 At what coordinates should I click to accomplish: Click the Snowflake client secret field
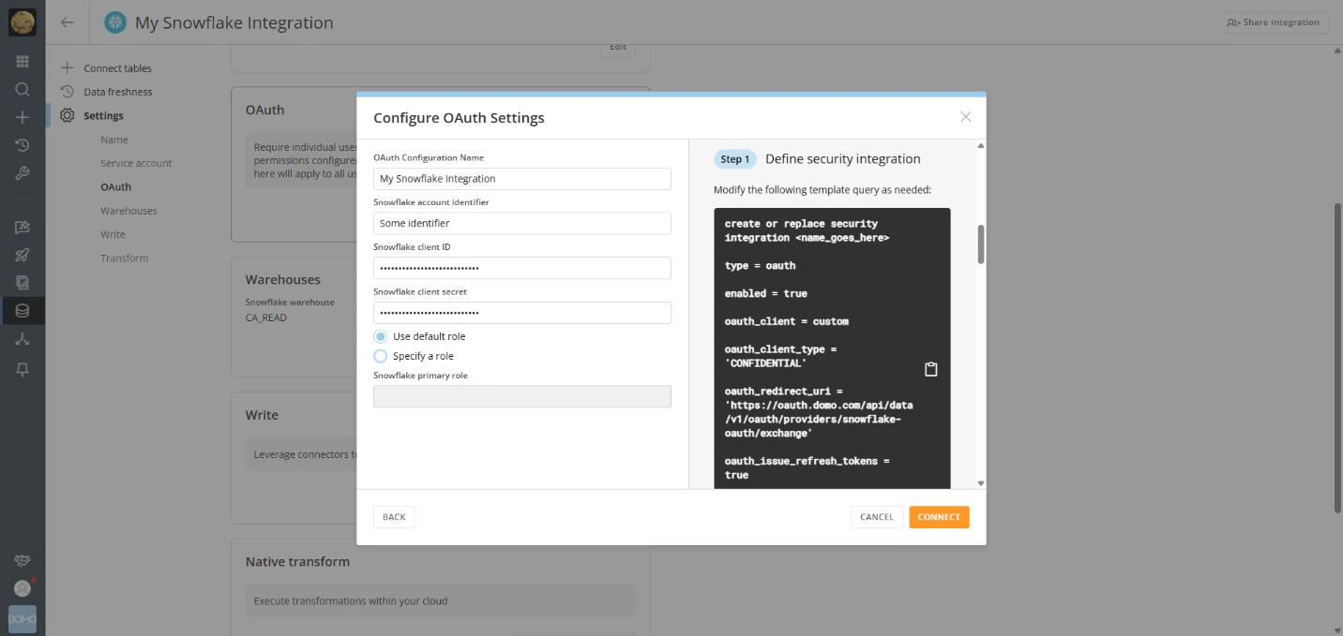click(x=522, y=313)
